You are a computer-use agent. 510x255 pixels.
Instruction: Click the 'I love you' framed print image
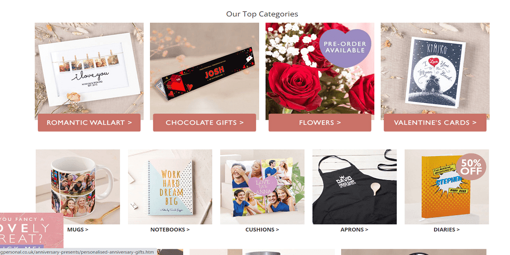click(89, 68)
